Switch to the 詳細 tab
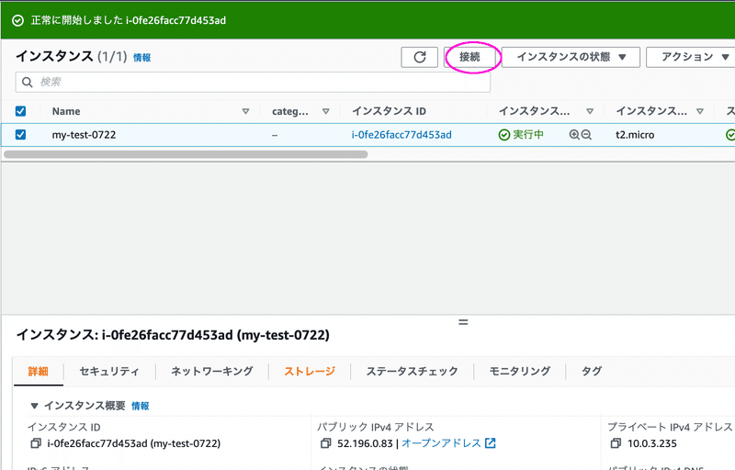Image resolution: width=735 pixels, height=470 pixels. point(39,372)
